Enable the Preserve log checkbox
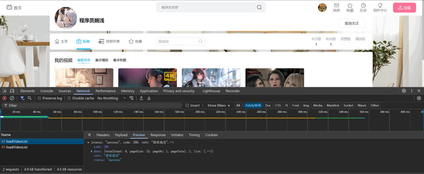This screenshot has width=424, height=174. point(39,98)
